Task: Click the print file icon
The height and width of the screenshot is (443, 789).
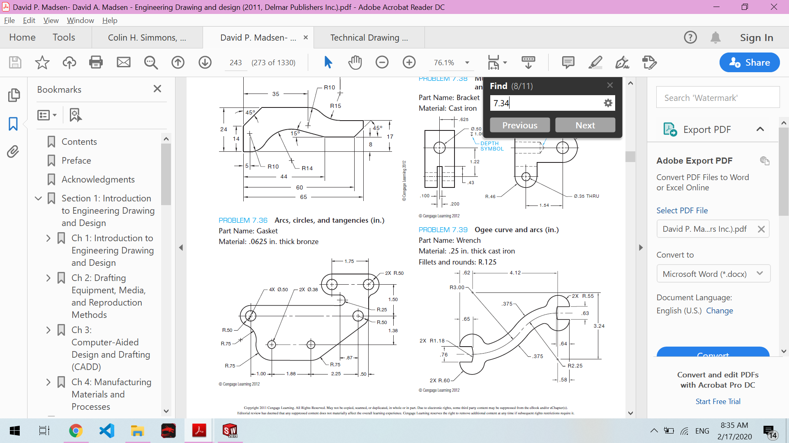Action: 96,62
